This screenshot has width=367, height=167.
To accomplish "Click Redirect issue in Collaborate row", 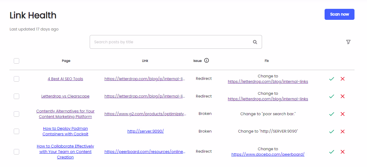I will (x=204, y=151).
